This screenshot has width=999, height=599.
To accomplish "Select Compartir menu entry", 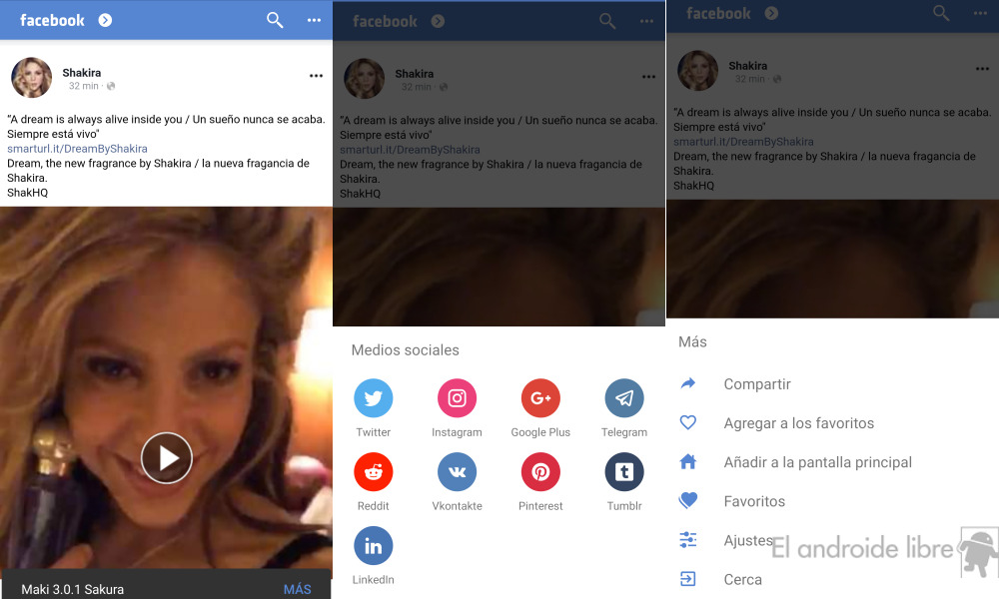I will 757,383.
